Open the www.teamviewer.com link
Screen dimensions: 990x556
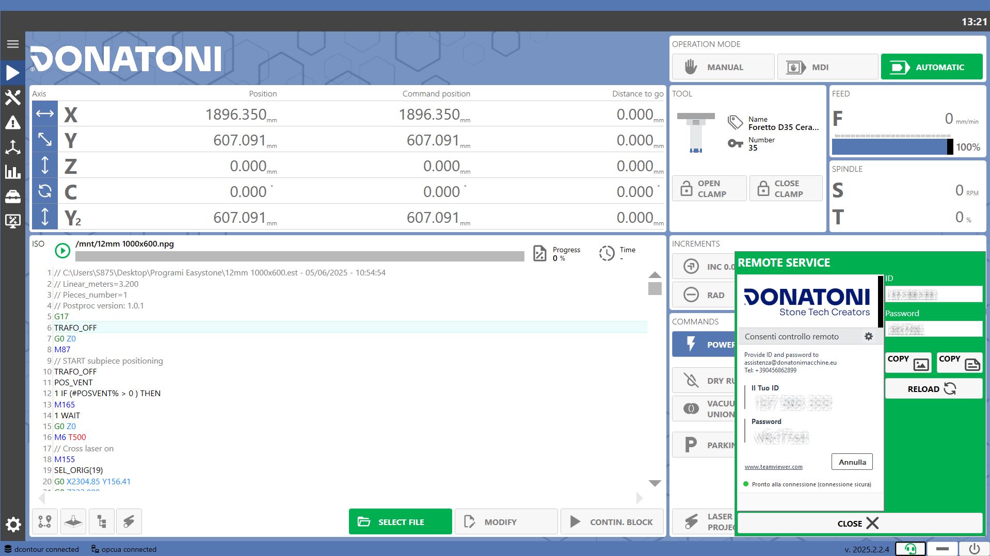pos(773,467)
